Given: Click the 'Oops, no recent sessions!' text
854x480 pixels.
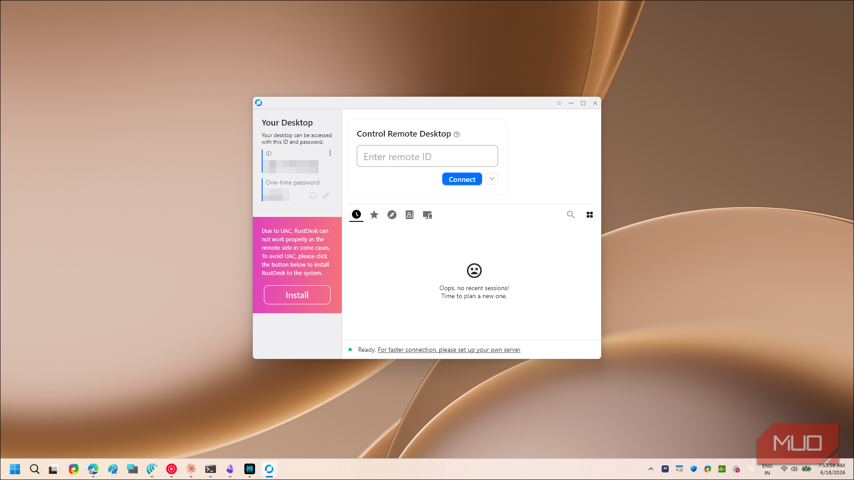Looking at the screenshot, I should point(474,288).
